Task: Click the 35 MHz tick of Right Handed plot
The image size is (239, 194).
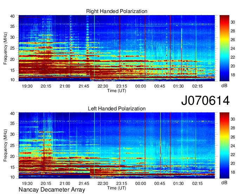Action: pos(12,26)
